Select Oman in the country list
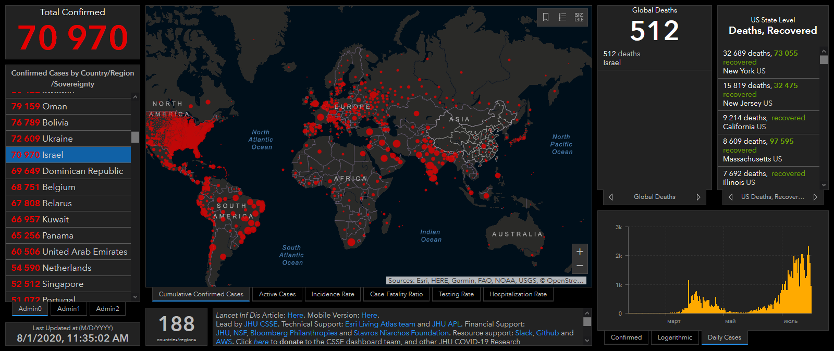 (68, 106)
